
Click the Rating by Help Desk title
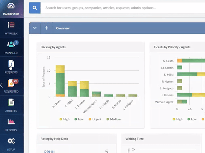coord(54,139)
